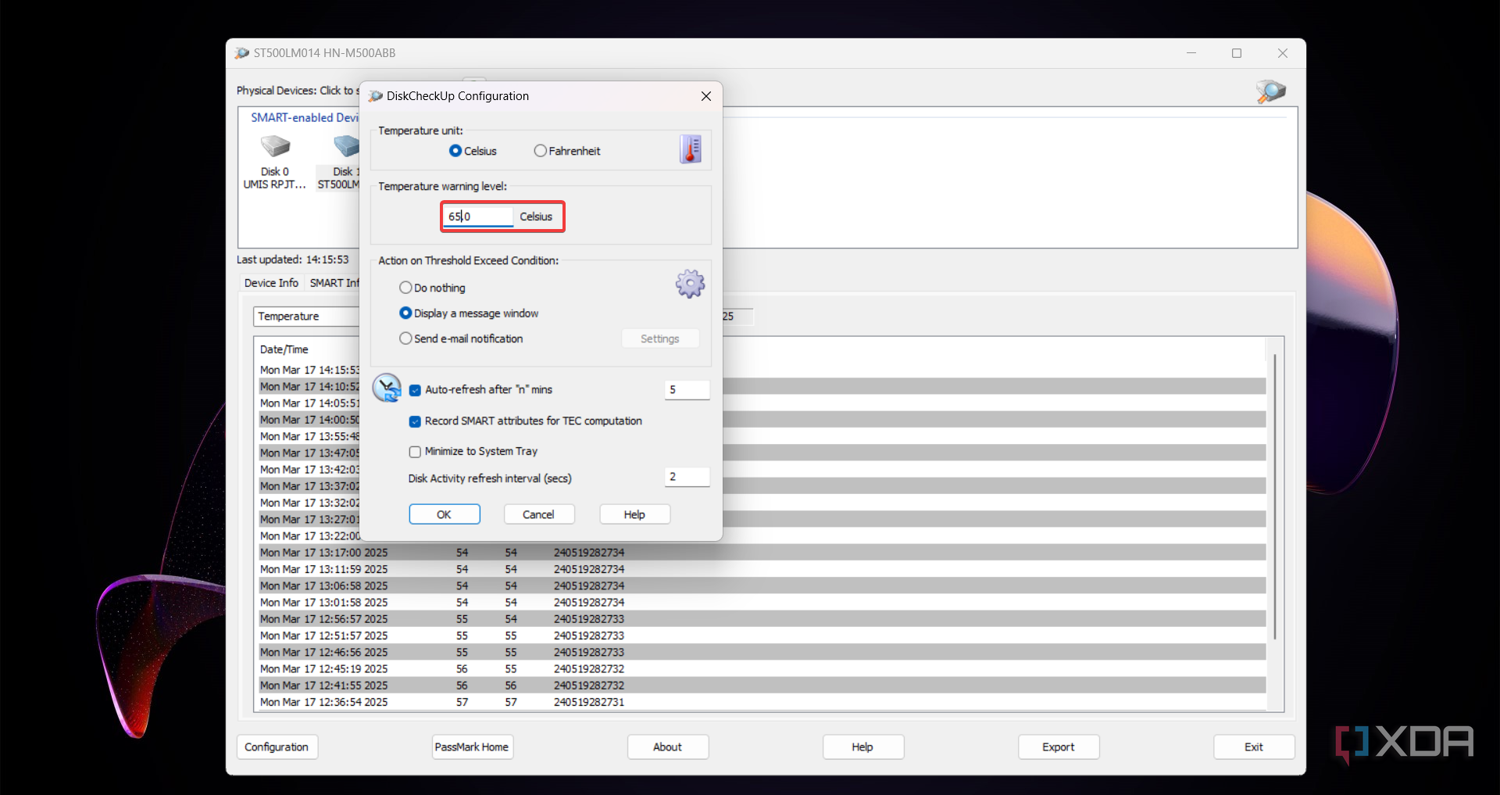This screenshot has height=795, width=1500.
Task: Click the Disk Activity refresh interval field
Action: point(687,477)
